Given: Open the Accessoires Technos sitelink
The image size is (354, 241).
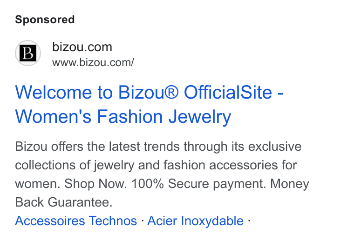Looking at the screenshot, I should 76,221.
